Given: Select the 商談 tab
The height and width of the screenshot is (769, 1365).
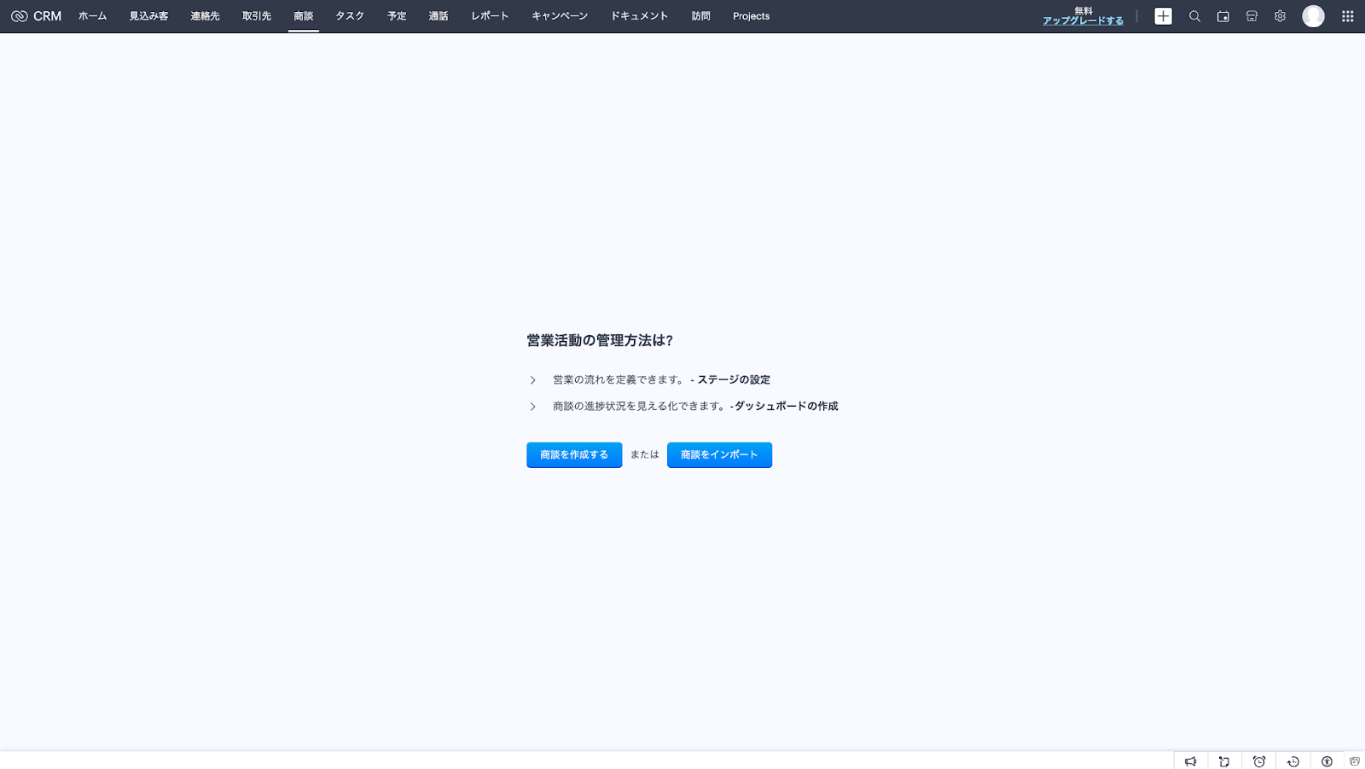Looking at the screenshot, I should click(x=304, y=16).
